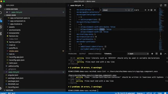Open tsconfig.app.json file
Viewport: 168px width, 94px height.
click(16, 57)
